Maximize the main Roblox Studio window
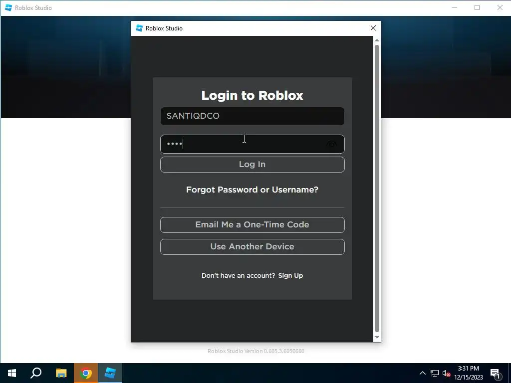Viewport: 511px width, 383px height. pyautogui.click(x=477, y=7)
